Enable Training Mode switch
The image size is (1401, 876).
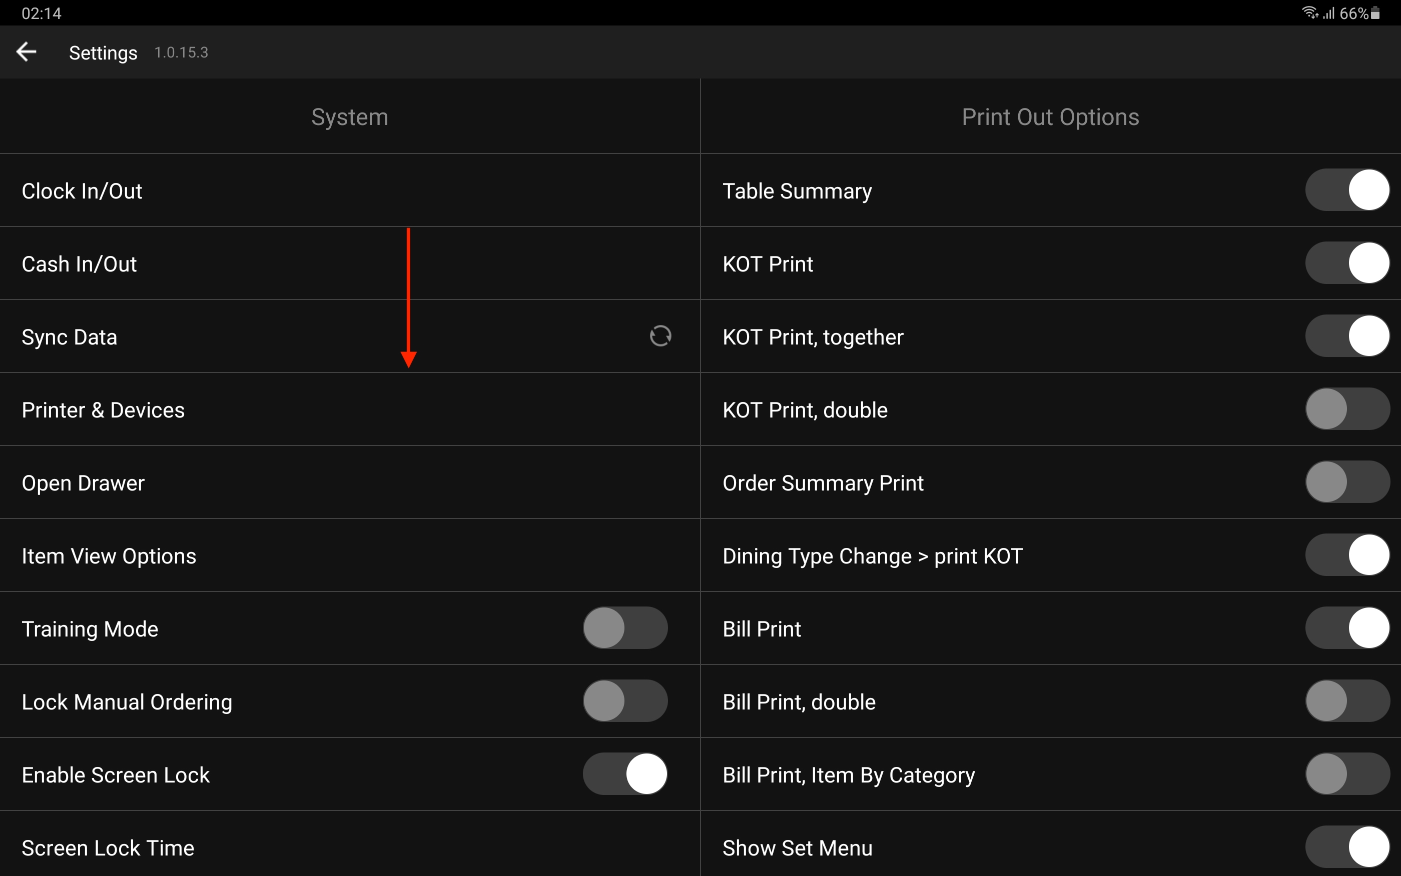click(x=625, y=628)
